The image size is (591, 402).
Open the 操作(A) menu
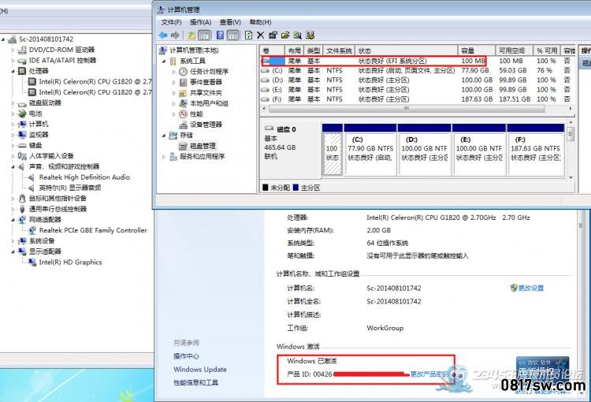tap(200, 22)
